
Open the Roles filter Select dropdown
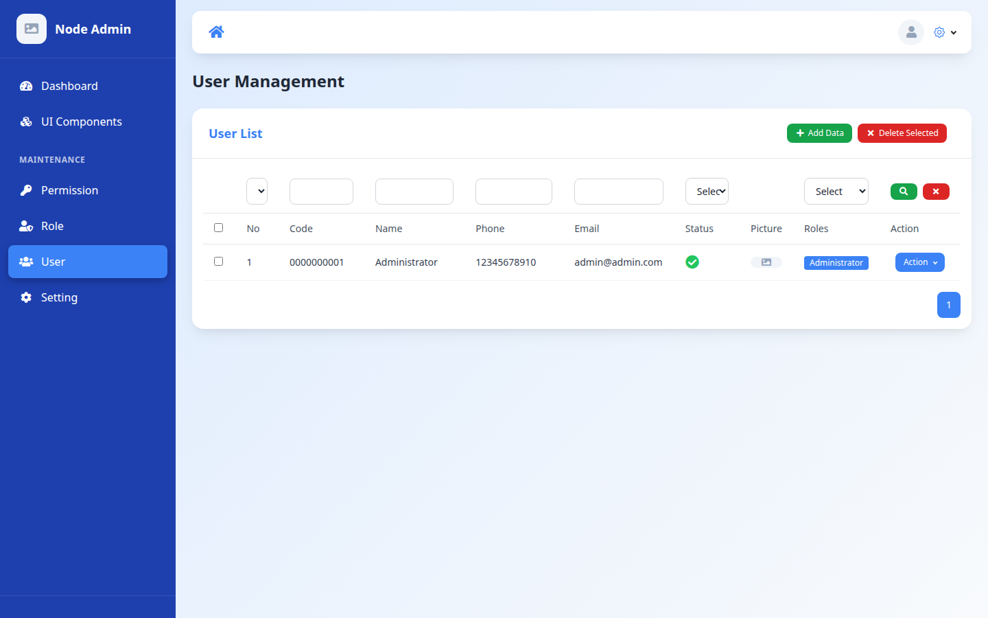click(x=836, y=192)
